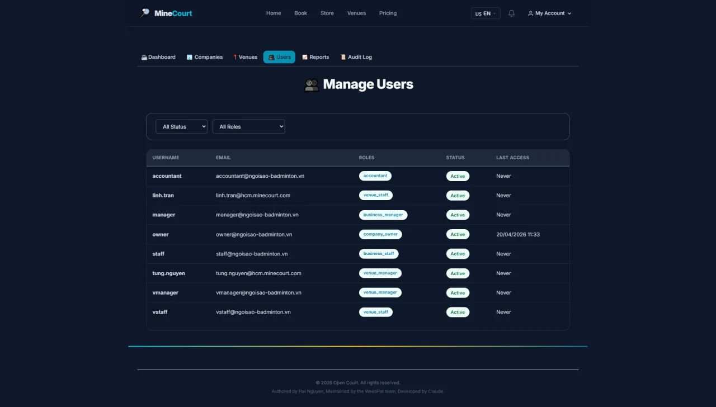Open Pricing in the top navigation
Viewport: 716px width, 407px height.
point(388,13)
